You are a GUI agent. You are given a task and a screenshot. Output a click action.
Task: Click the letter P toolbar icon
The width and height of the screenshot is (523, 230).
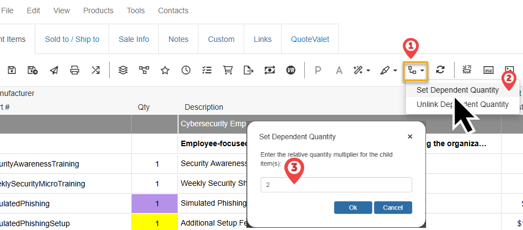(x=318, y=70)
